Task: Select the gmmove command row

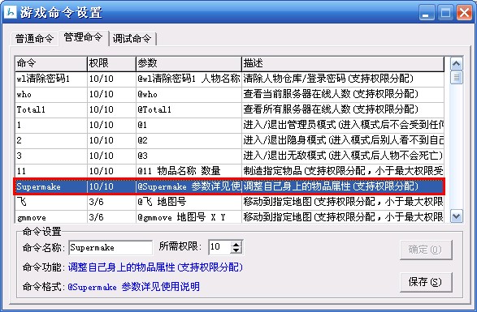Action: click(x=229, y=217)
